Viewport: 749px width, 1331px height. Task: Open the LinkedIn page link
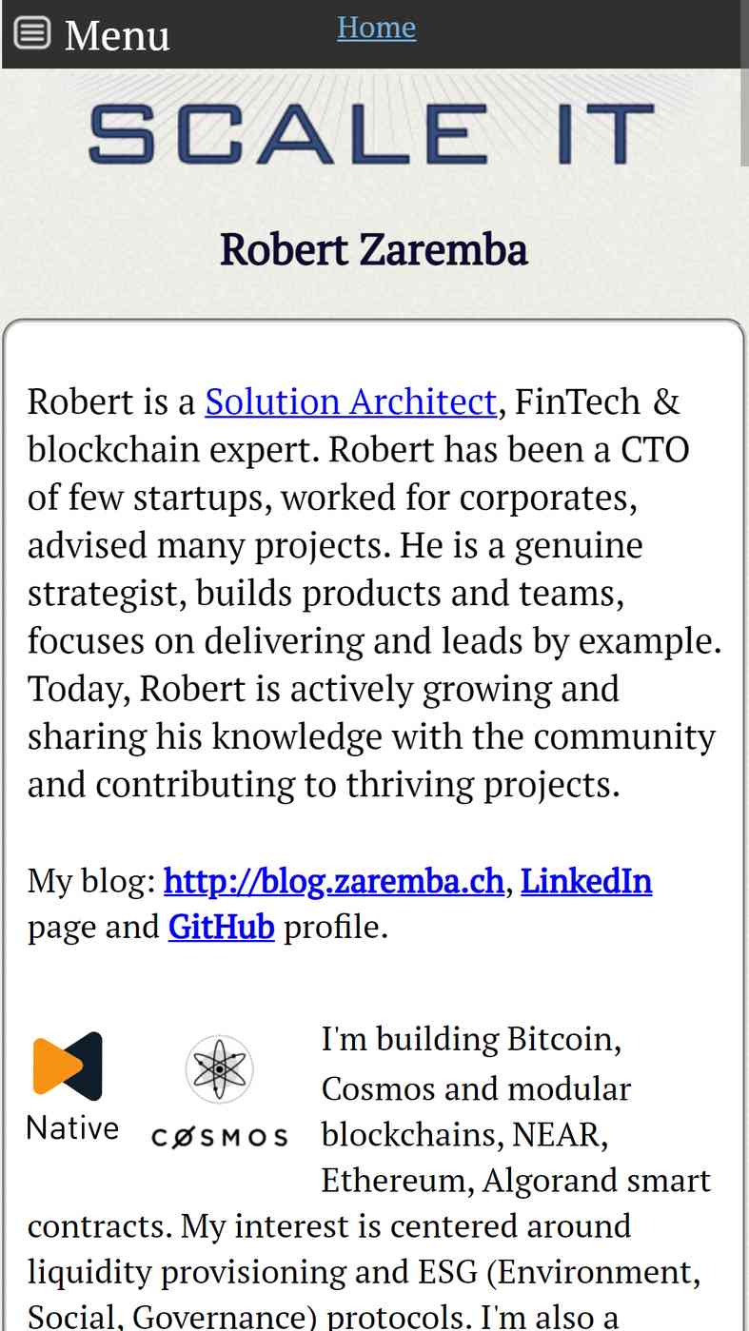point(586,881)
